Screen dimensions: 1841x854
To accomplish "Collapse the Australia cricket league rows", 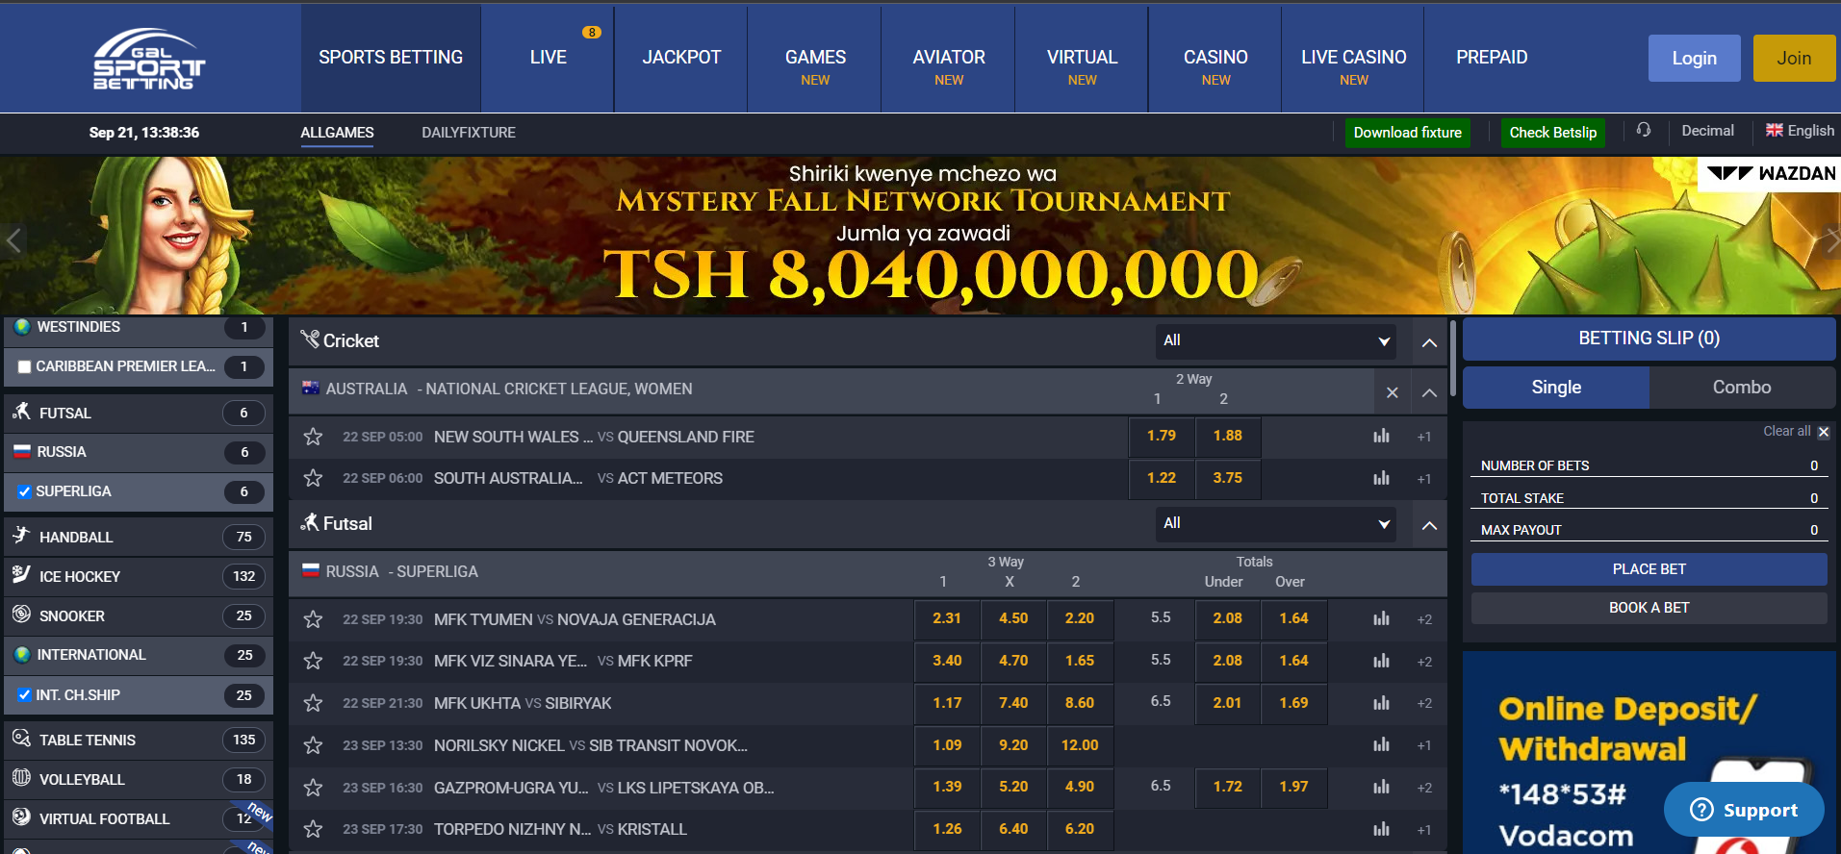I will (1430, 392).
